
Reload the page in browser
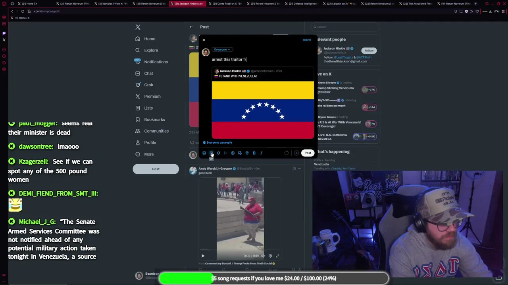coord(23,11)
